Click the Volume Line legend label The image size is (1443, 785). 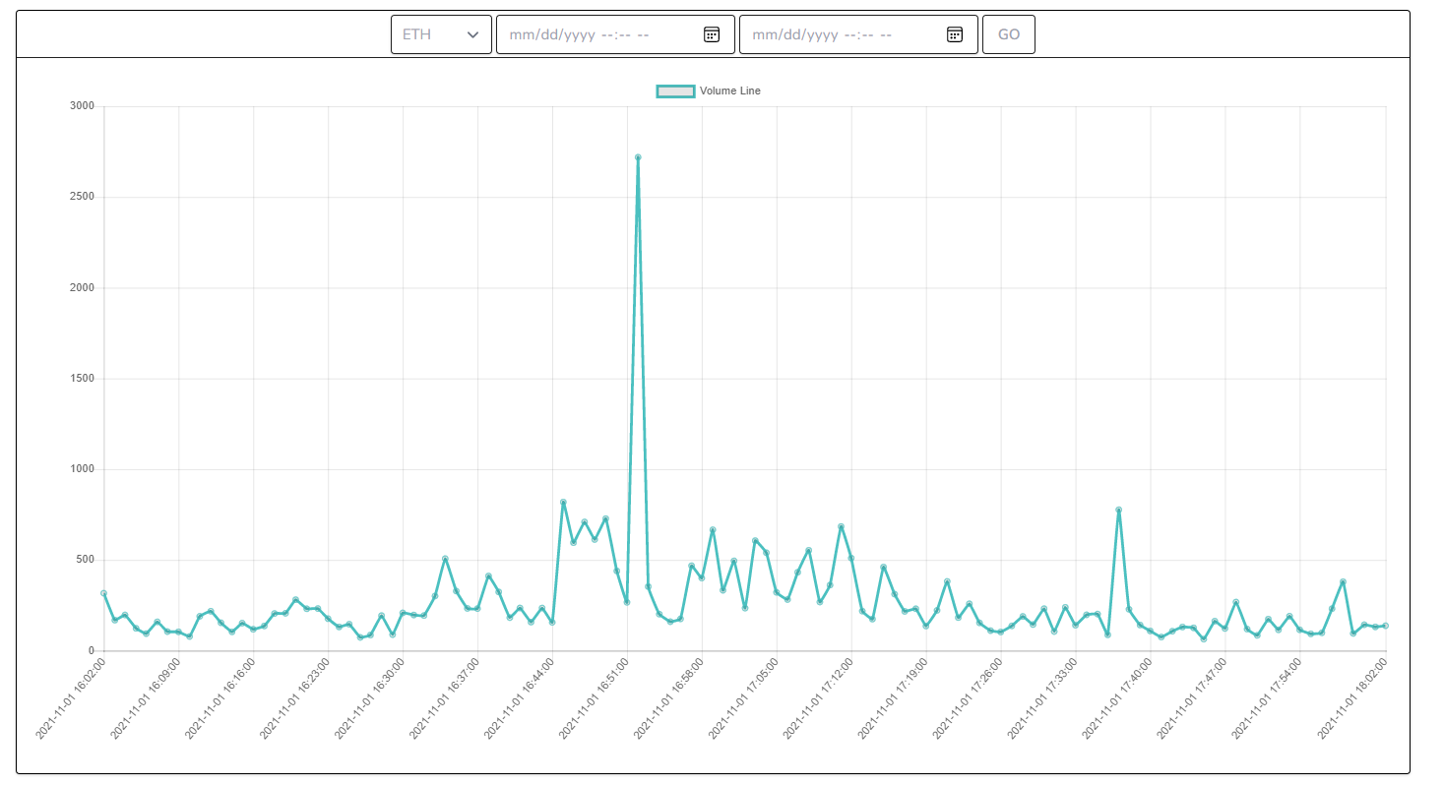(x=730, y=91)
